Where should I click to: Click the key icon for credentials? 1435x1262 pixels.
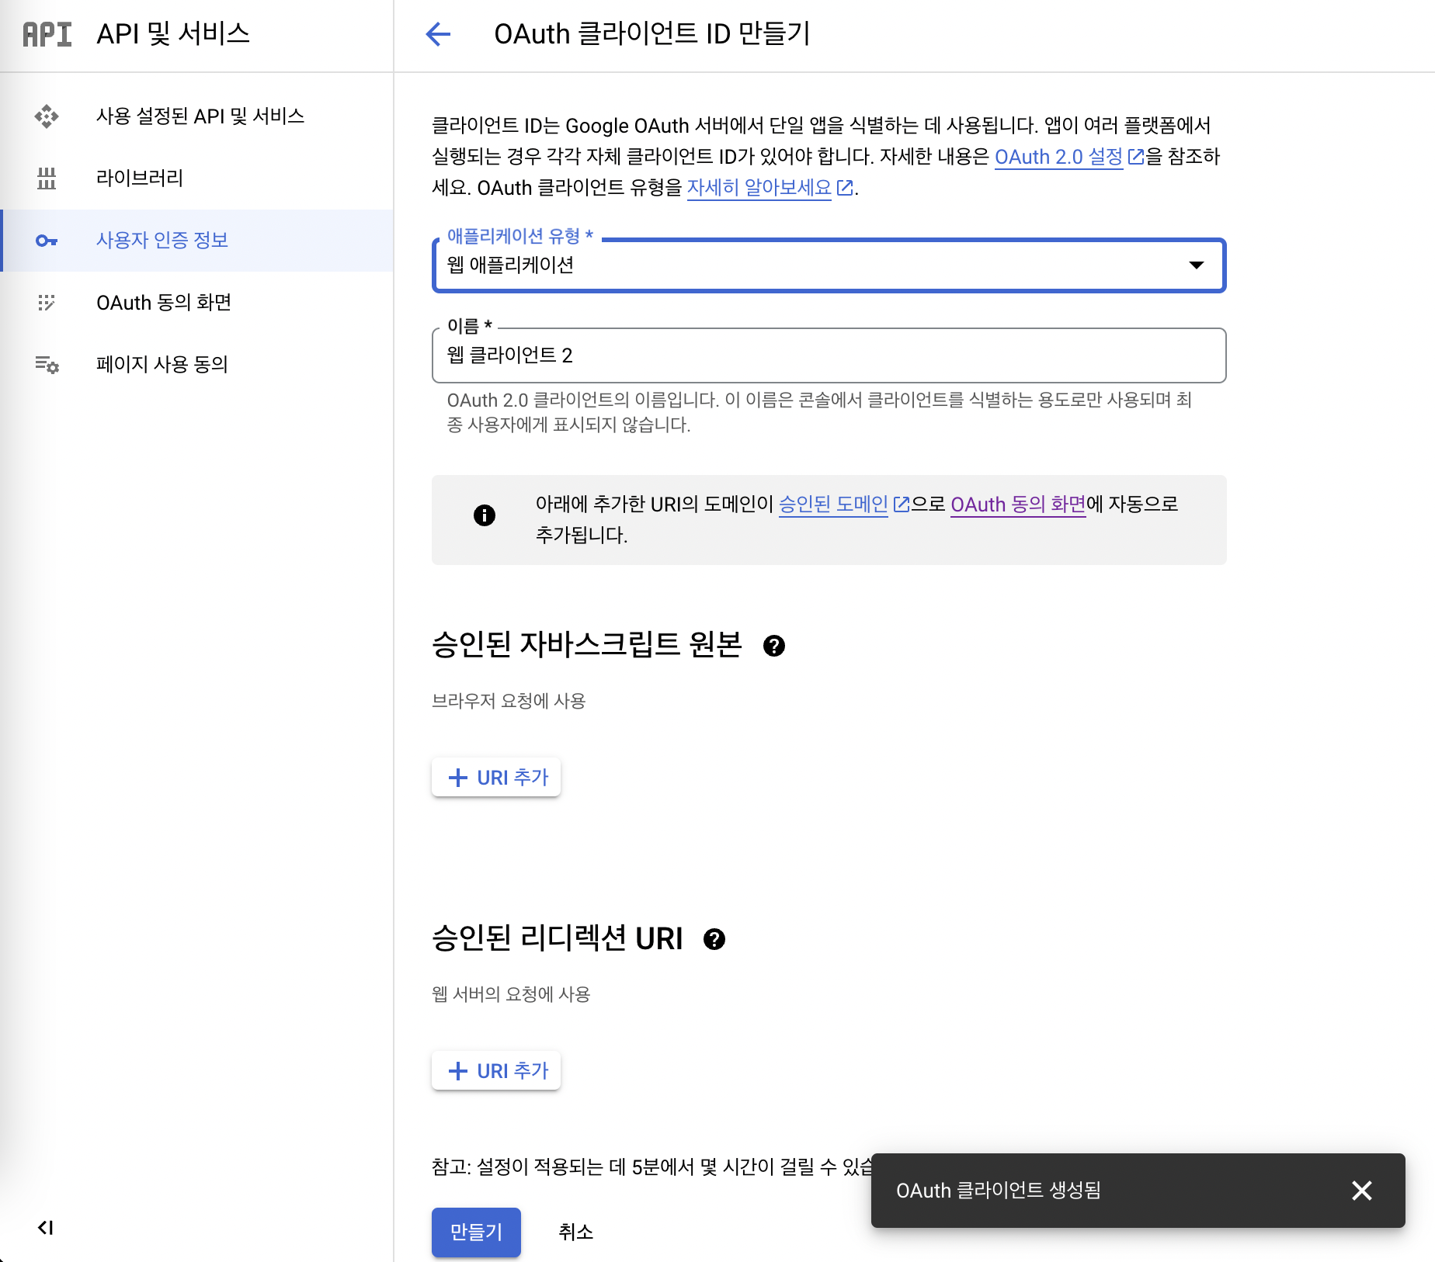(47, 241)
